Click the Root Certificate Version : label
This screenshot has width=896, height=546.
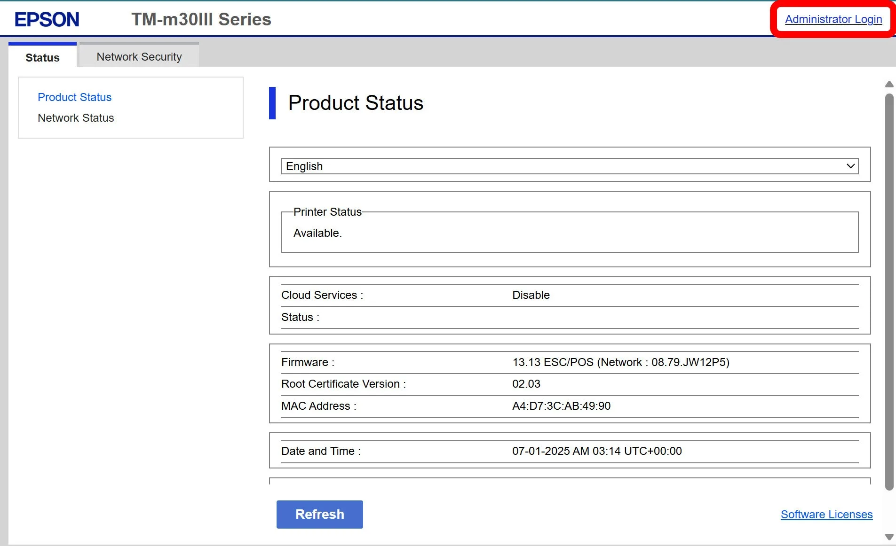tap(343, 383)
